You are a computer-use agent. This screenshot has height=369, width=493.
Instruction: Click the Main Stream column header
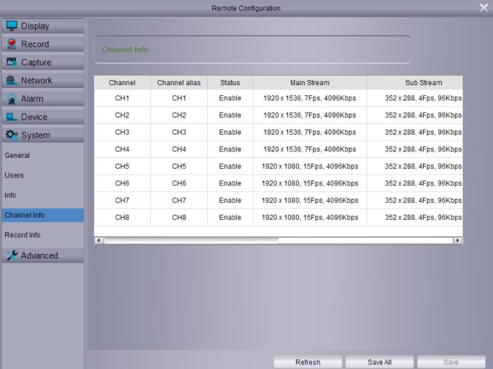pos(309,83)
